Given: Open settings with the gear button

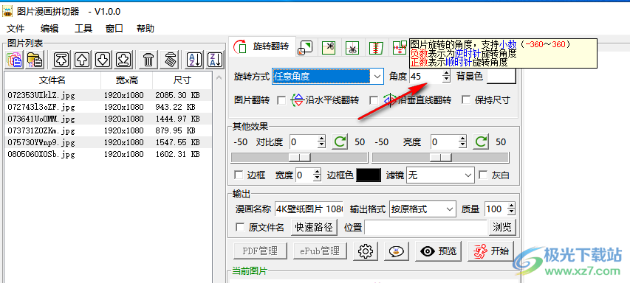Looking at the screenshot, I should point(366,251).
